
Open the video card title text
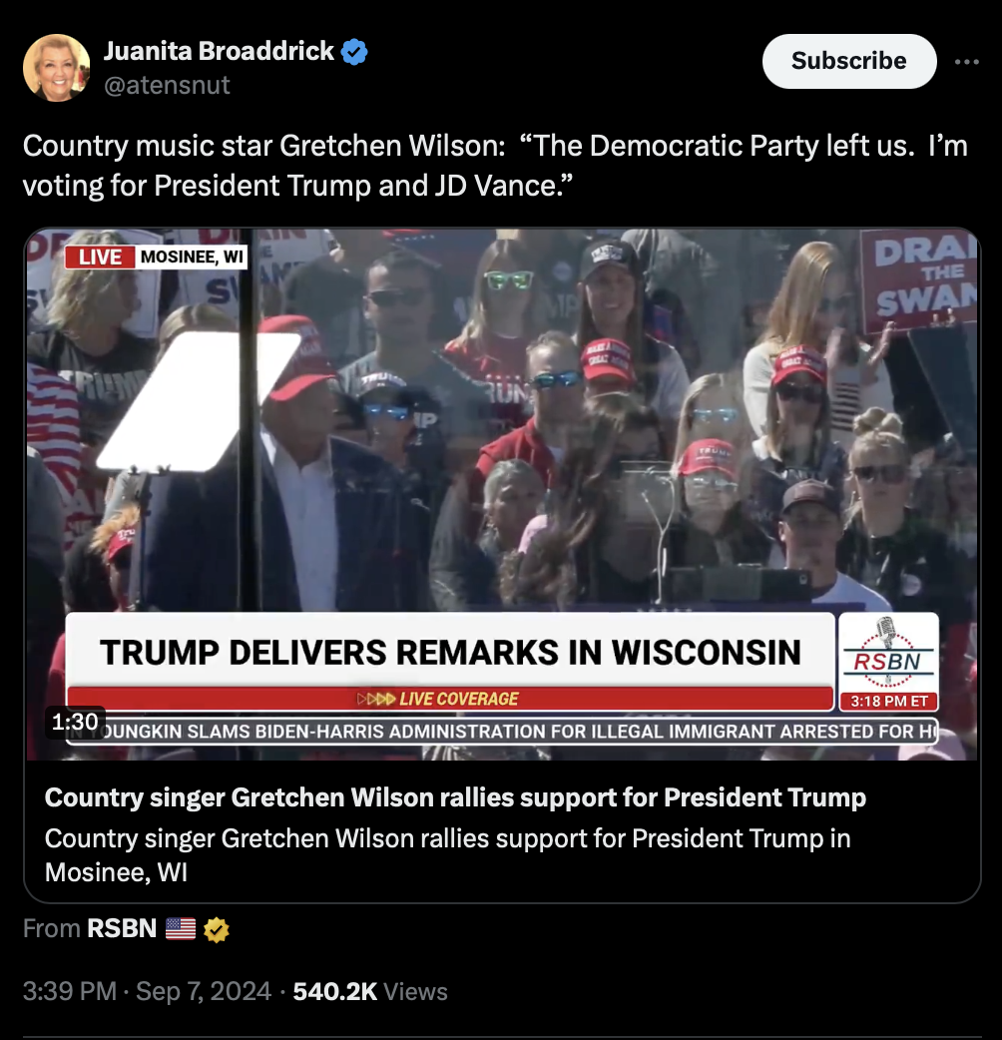pos(455,797)
